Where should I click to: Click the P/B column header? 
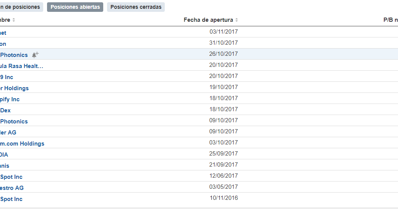click(390, 20)
